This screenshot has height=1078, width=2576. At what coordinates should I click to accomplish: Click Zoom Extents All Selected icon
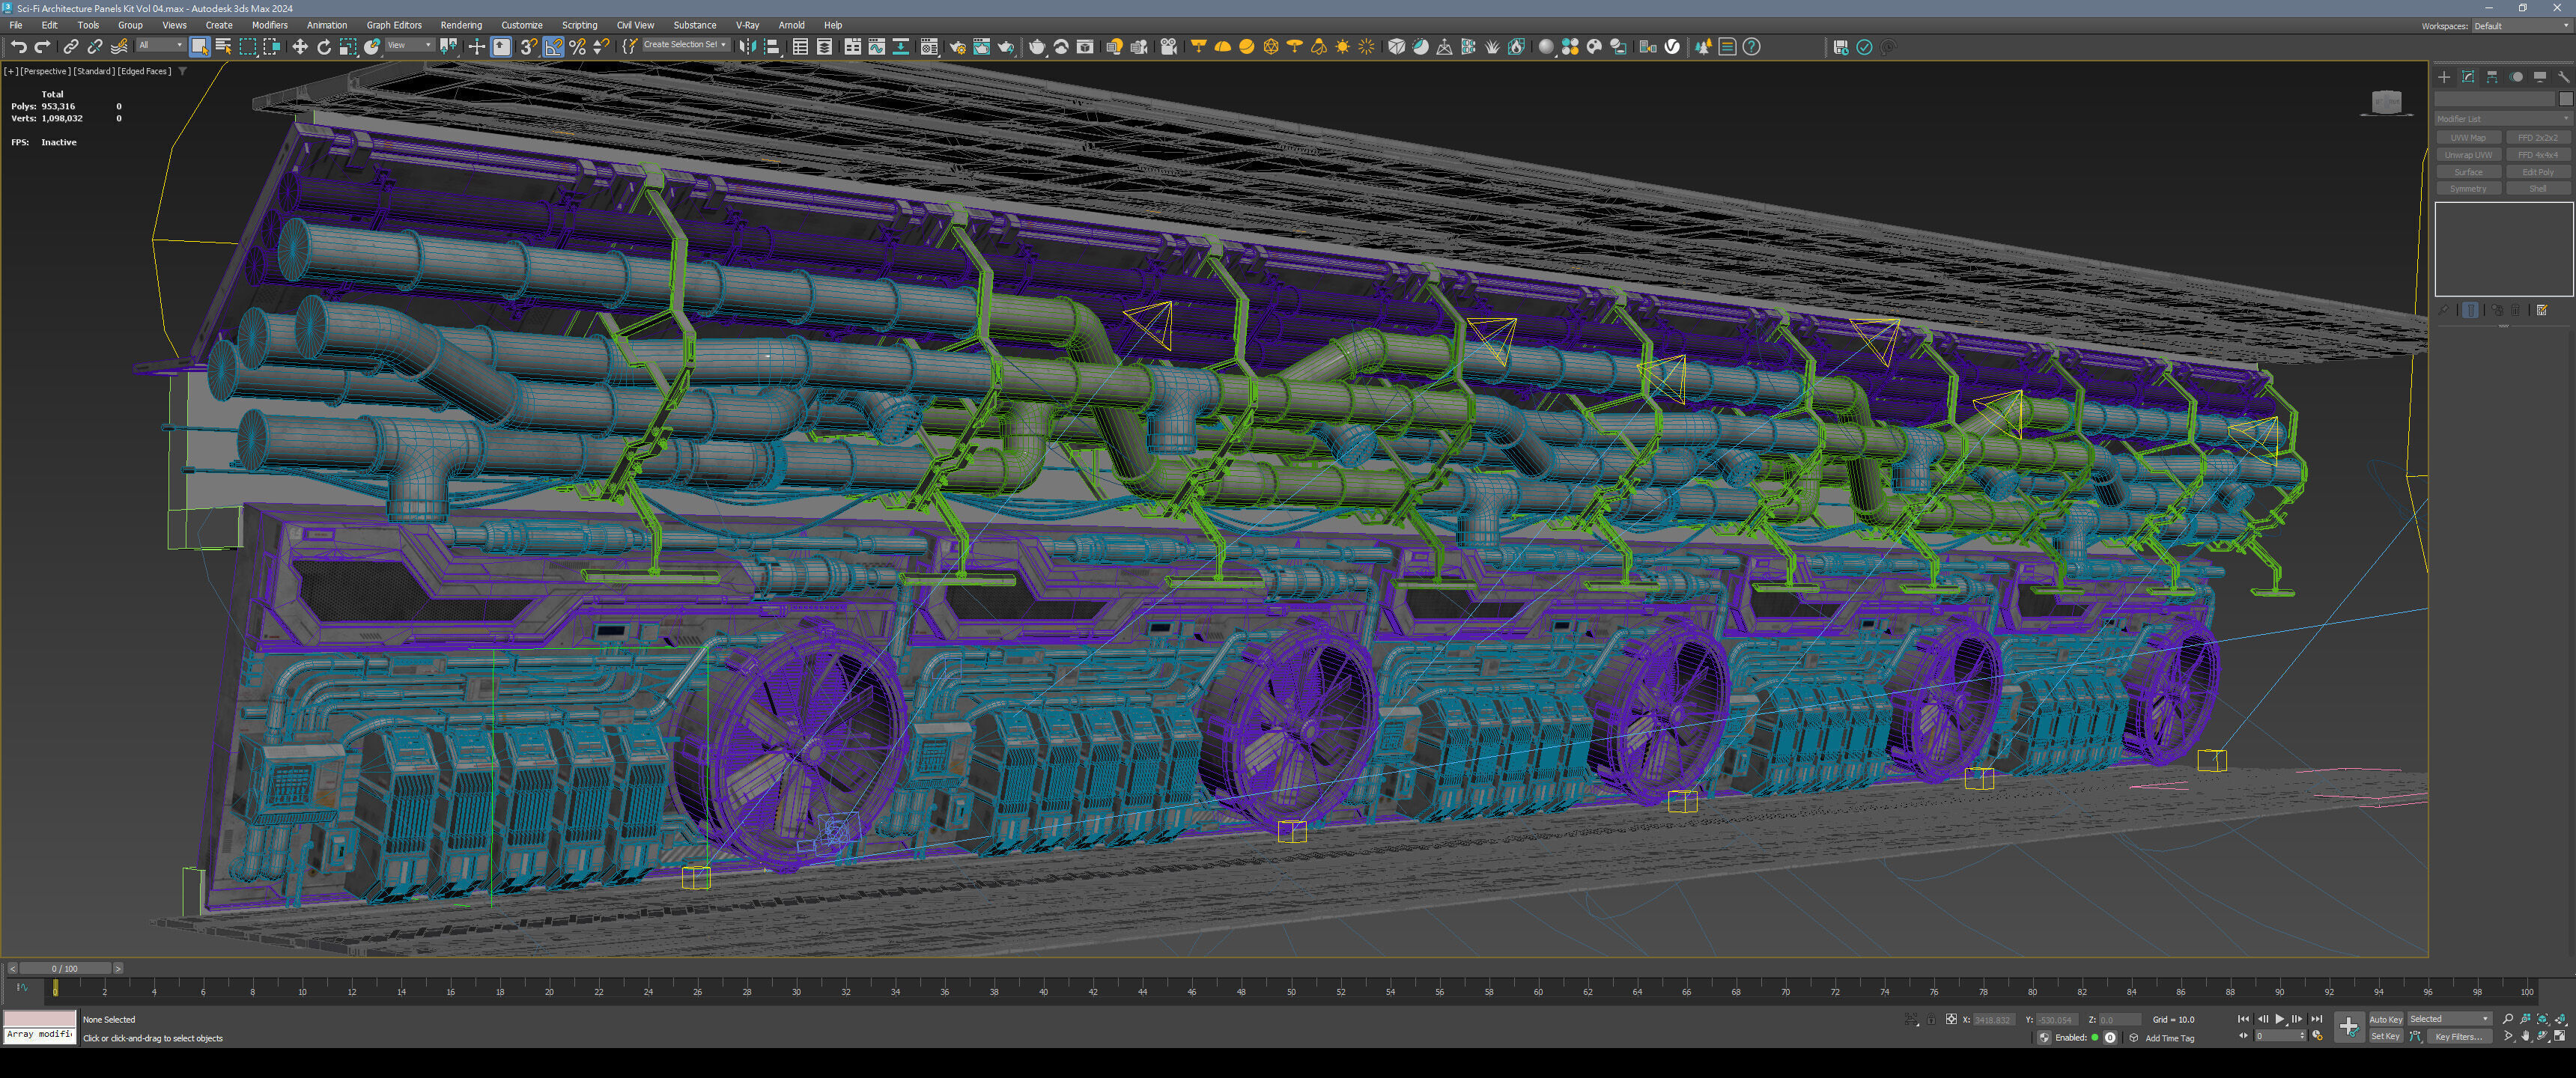pos(2560,1019)
